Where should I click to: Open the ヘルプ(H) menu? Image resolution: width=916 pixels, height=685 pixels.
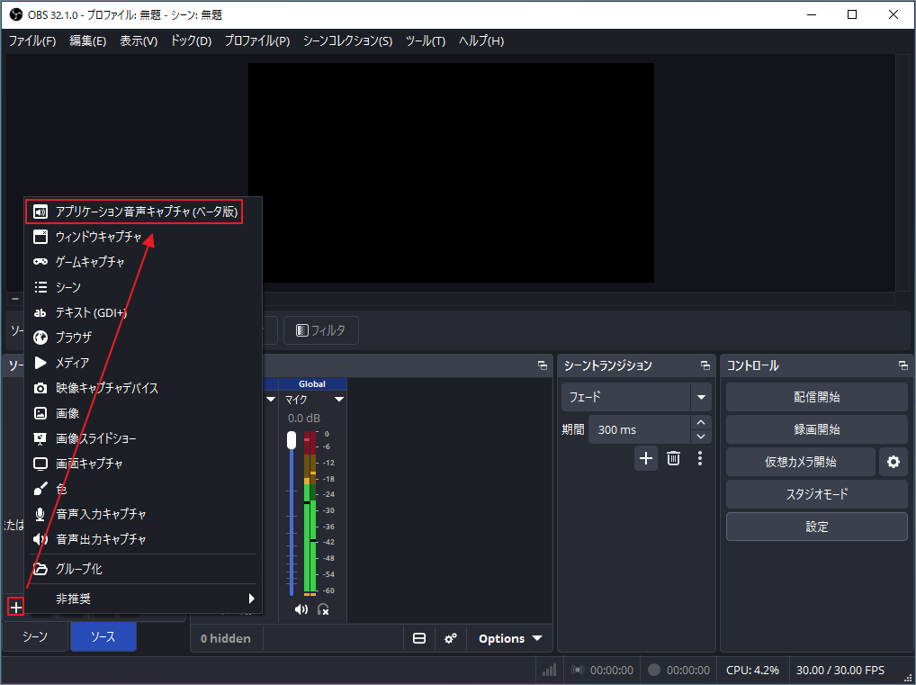pos(481,41)
